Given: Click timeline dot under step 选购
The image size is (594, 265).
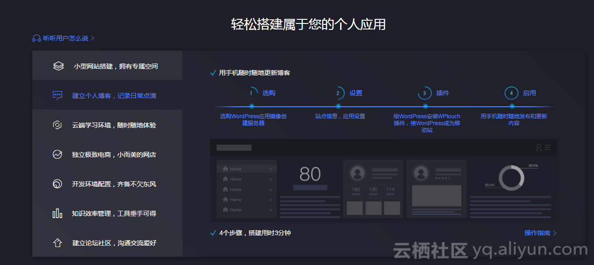Looking at the screenshot, I should click(252, 106).
